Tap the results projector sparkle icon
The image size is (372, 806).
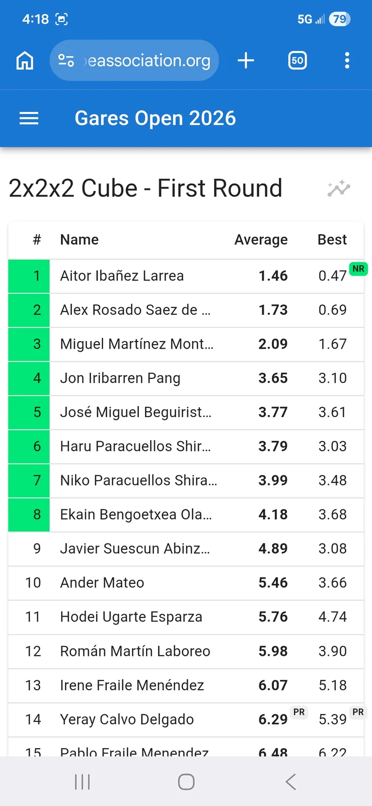(339, 188)
